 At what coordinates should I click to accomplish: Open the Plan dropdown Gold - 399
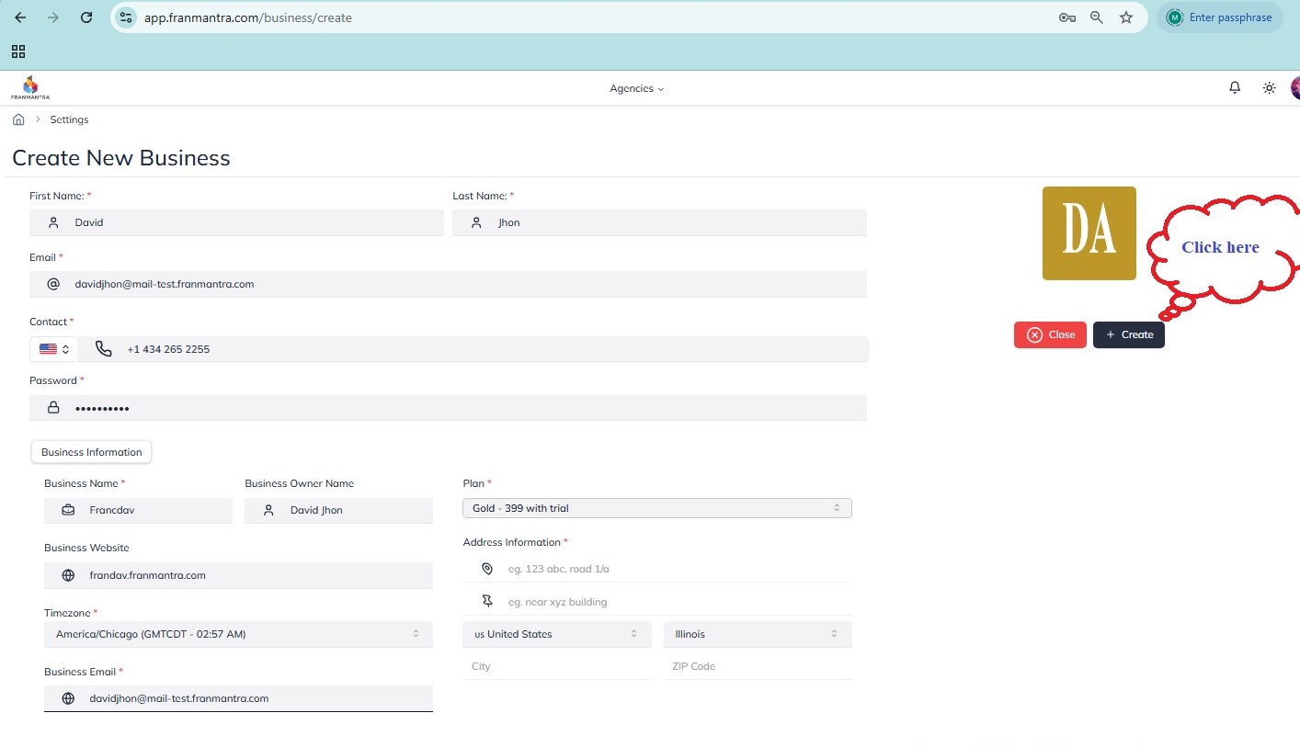pos(656,508)
